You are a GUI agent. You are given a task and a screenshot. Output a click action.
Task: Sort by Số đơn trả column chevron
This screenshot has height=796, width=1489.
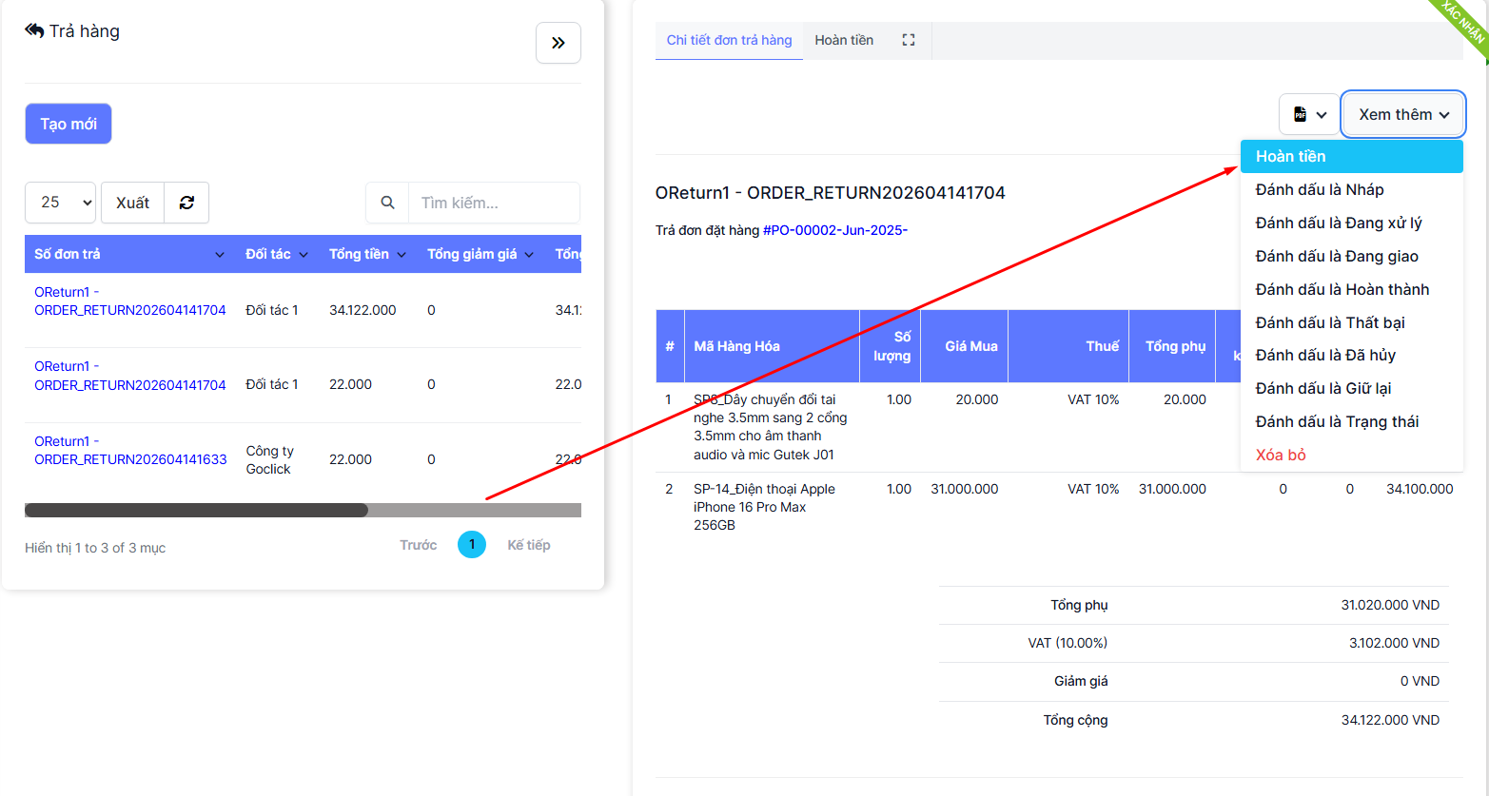[x=220, y=255]
